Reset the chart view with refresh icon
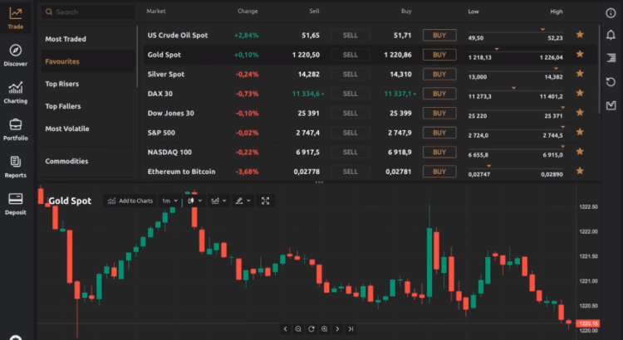This screenshot has width=623, height=340. (x=311, y=329)
